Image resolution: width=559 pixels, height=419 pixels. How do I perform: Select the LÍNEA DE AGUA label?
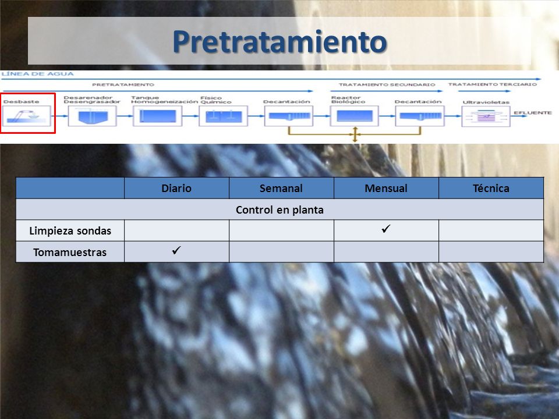point(37,74)
